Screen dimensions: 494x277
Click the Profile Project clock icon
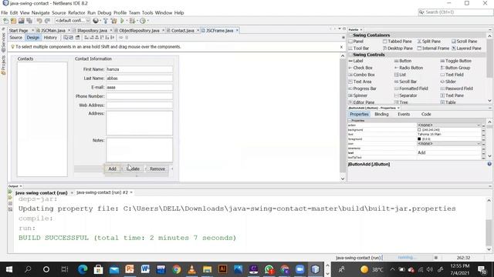[143, 21]
